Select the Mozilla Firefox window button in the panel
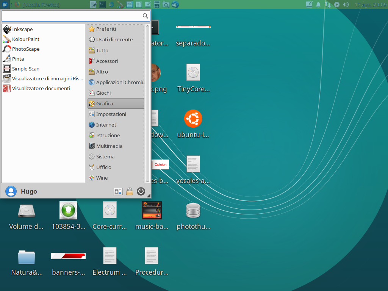Screen dimensions: 388x291 [37, 5]
